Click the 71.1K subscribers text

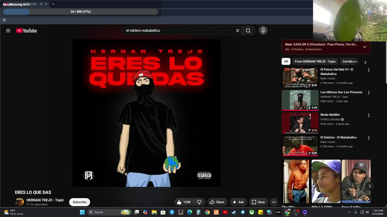(x=37, y=205)
